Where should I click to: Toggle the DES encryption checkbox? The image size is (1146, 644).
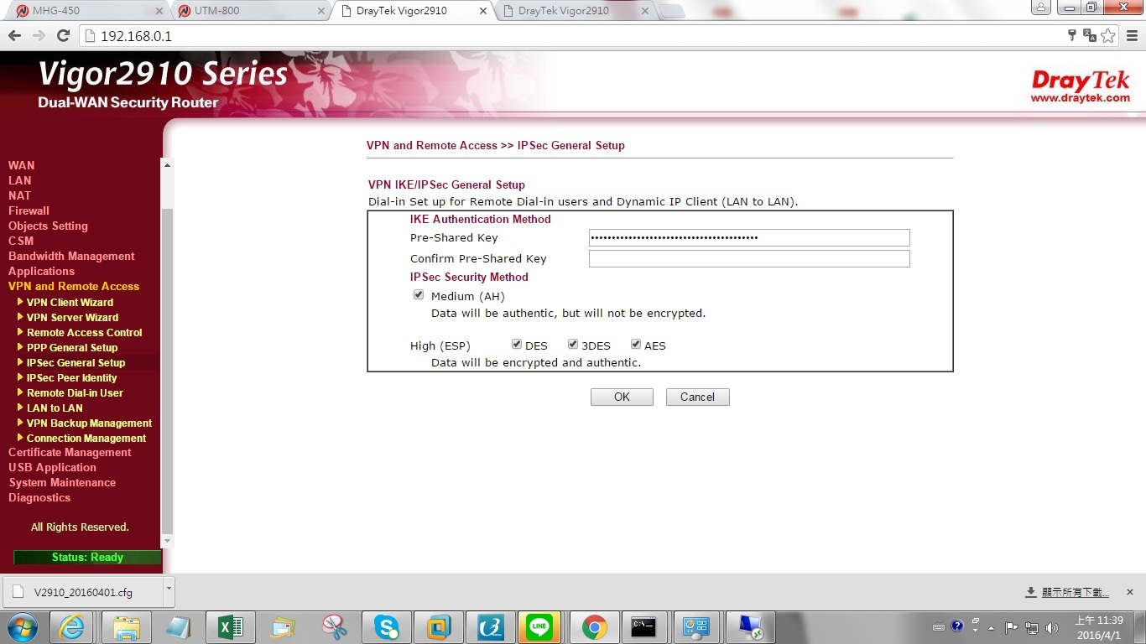(517, 344)
